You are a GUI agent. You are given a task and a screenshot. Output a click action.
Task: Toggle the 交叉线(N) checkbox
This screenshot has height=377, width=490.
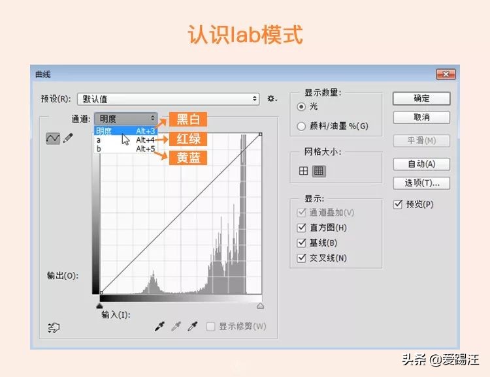pyautogui.click(x=301, y=258)
